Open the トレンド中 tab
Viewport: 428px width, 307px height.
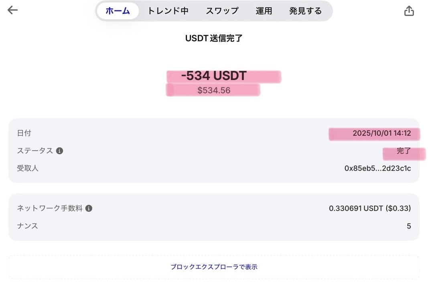point(168,11)
